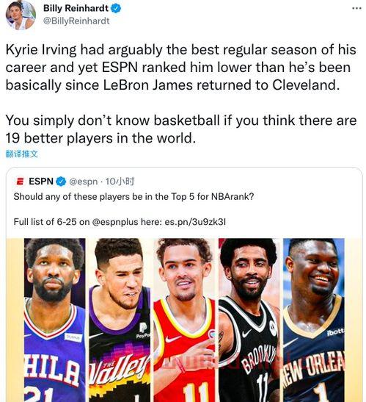The height and width of the screenshot is (402, 366).
Task: Open the Valley jersey player photo
Action: coord(120,320)
